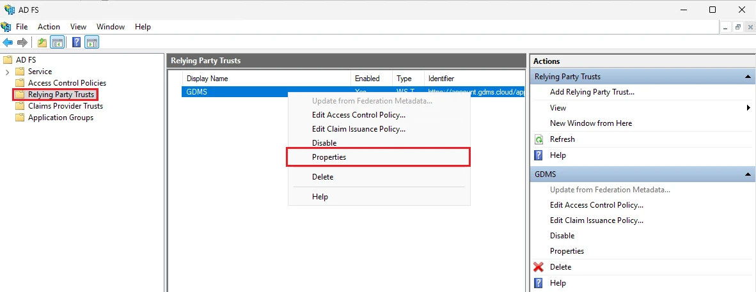Choose Properties in the context menu

pyautogui.click(x=379, y=157)
